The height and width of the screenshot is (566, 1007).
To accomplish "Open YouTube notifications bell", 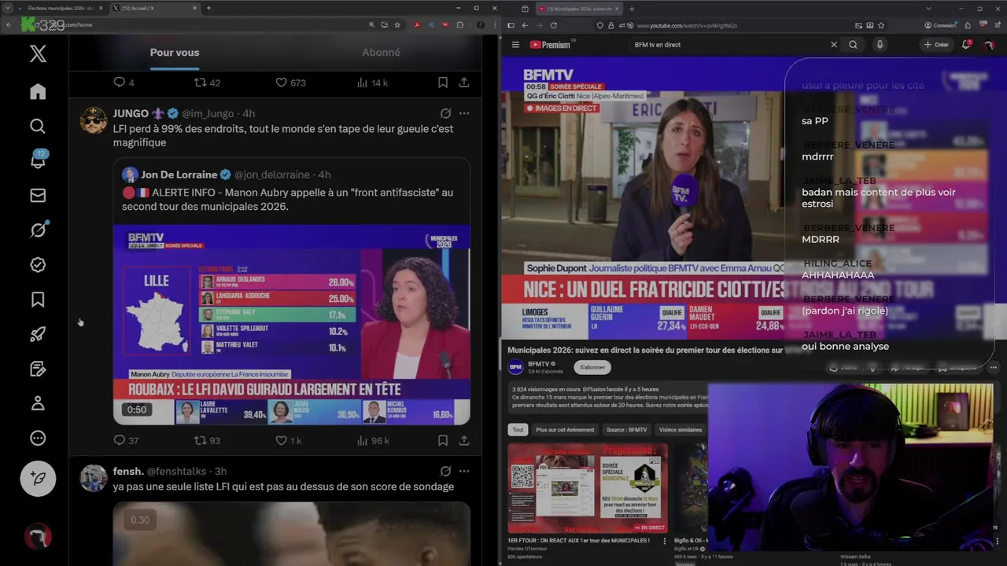I will [966, 45].
